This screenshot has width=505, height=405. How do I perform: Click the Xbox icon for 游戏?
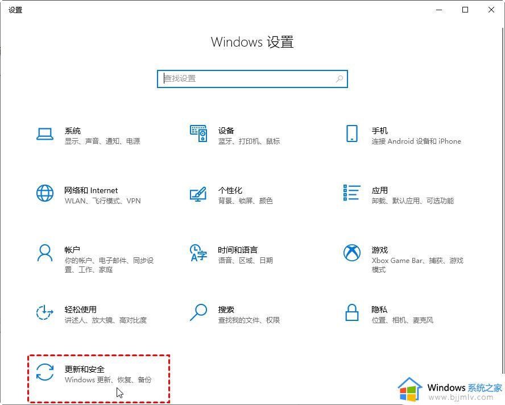[x=351, y=253]
